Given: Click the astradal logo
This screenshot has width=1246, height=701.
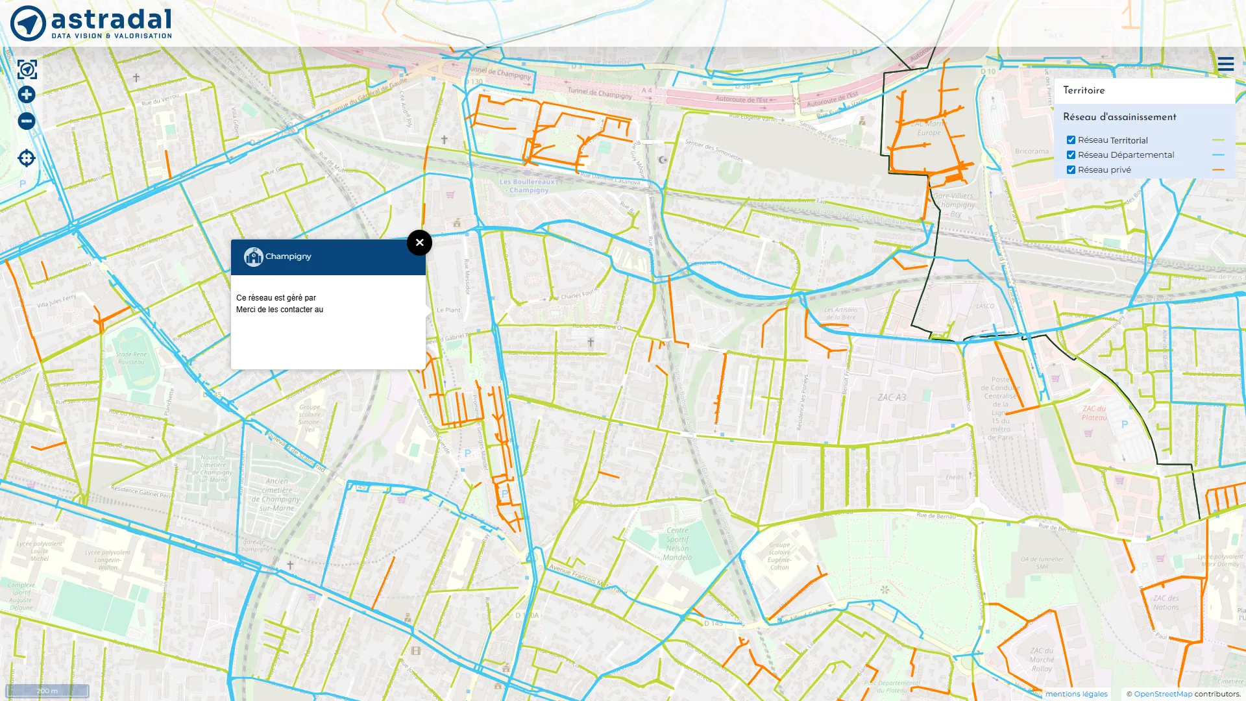Looking at the screenshot, I should click(x=91, y=23).
